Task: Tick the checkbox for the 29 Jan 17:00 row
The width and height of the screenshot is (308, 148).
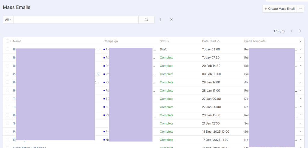Action: [7, 82]
